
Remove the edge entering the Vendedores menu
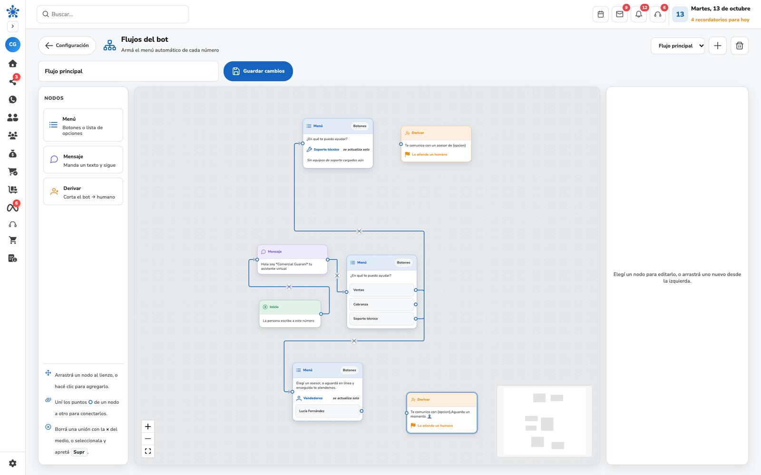pyautogui.click(x=354, y=341)
